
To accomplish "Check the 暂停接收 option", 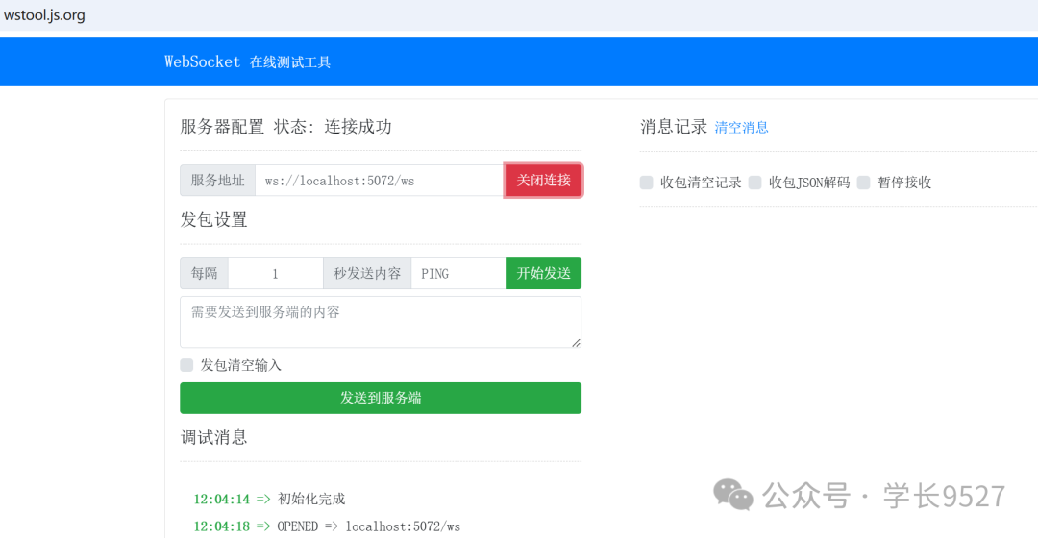I will click(x=864, y=183).
